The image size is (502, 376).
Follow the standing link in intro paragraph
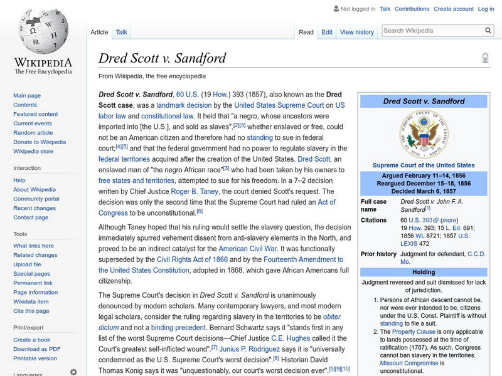[260, 137]
